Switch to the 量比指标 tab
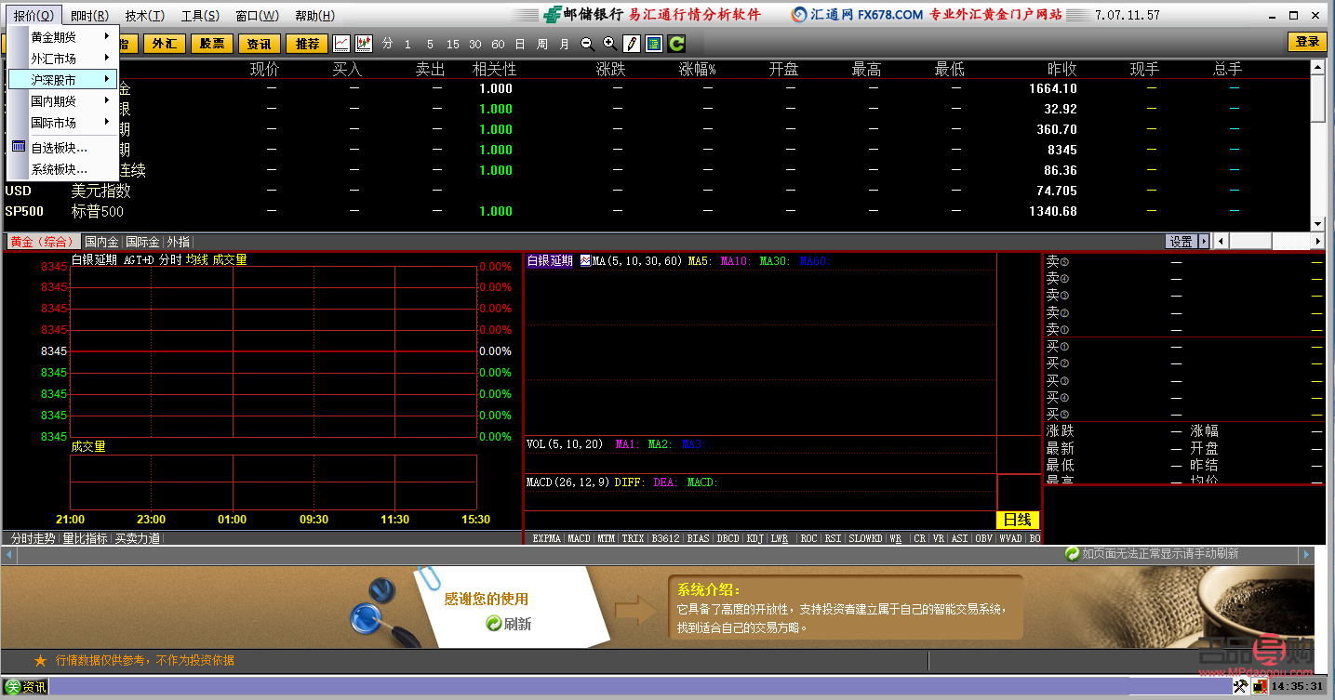1335x700 pixels. [85, 538]
